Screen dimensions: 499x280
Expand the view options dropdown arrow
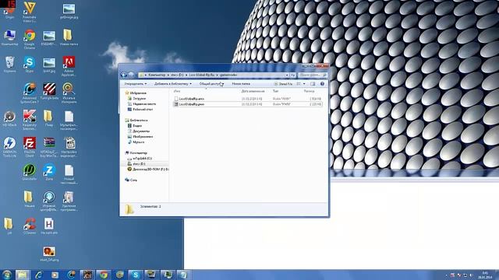304,84
